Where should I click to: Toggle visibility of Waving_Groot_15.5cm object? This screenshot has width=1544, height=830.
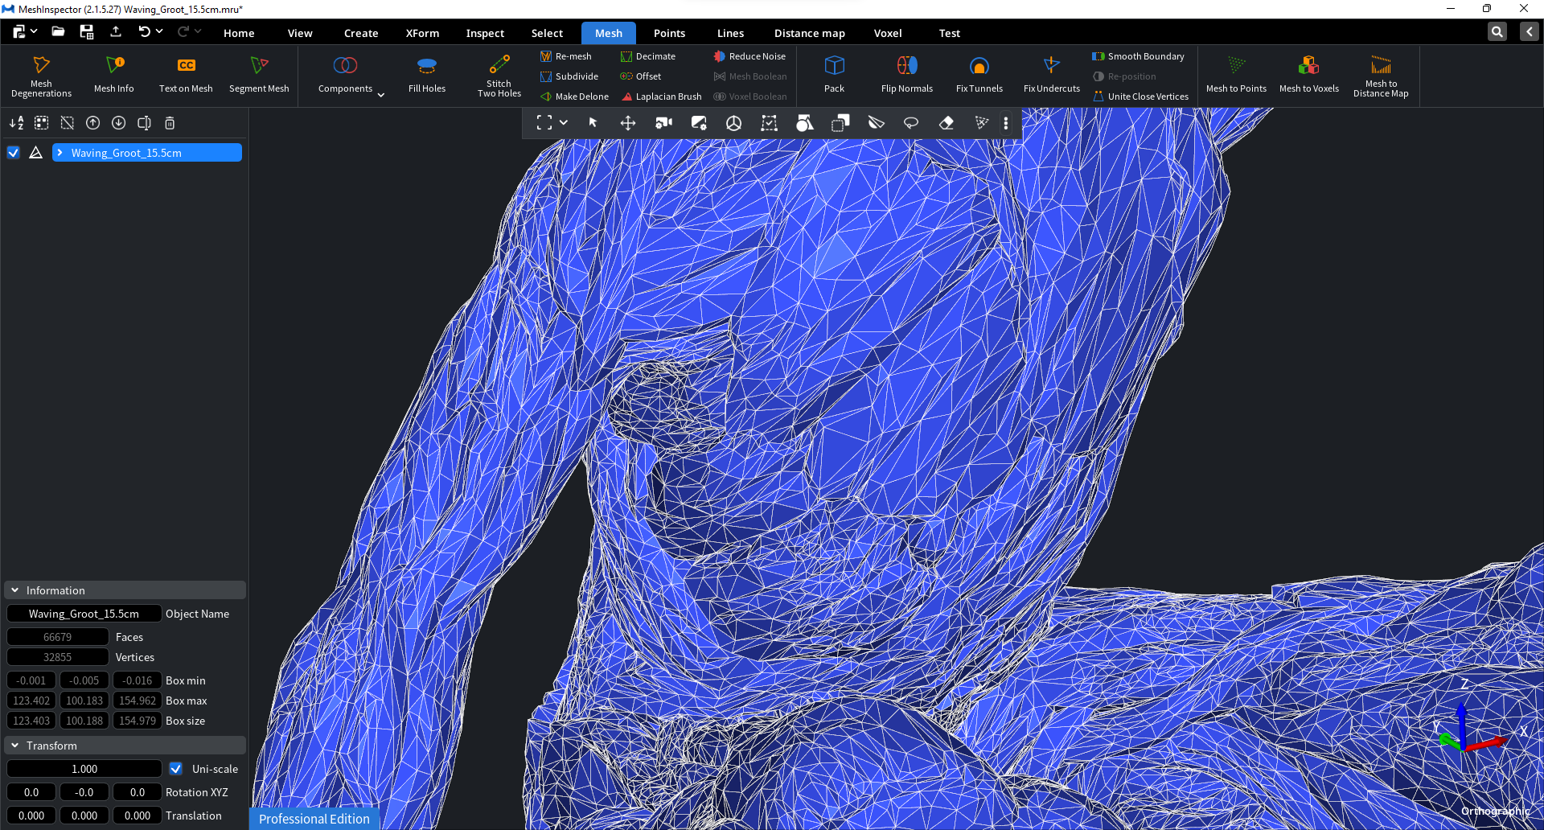(x=13, y=152)
